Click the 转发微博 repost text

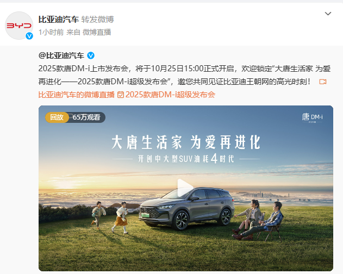point(97,19)
